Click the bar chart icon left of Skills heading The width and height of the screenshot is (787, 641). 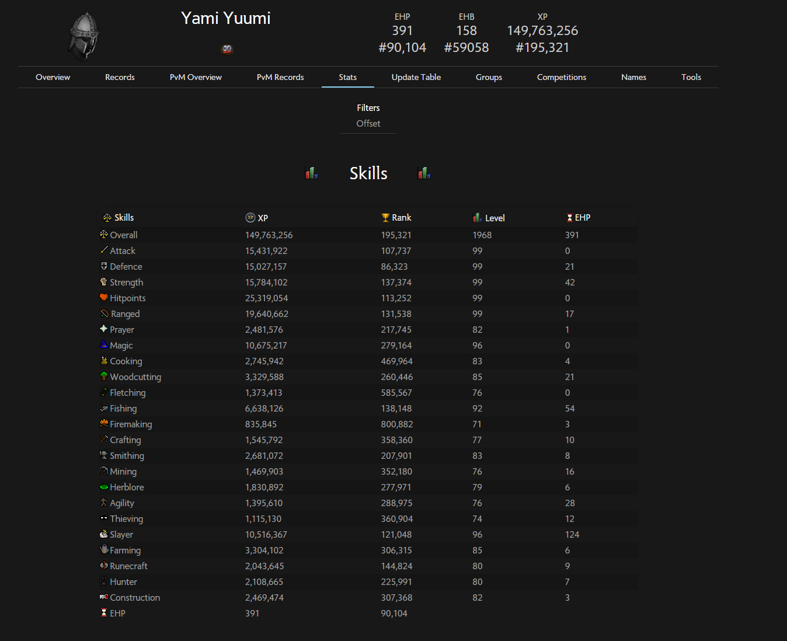(312, 173)
